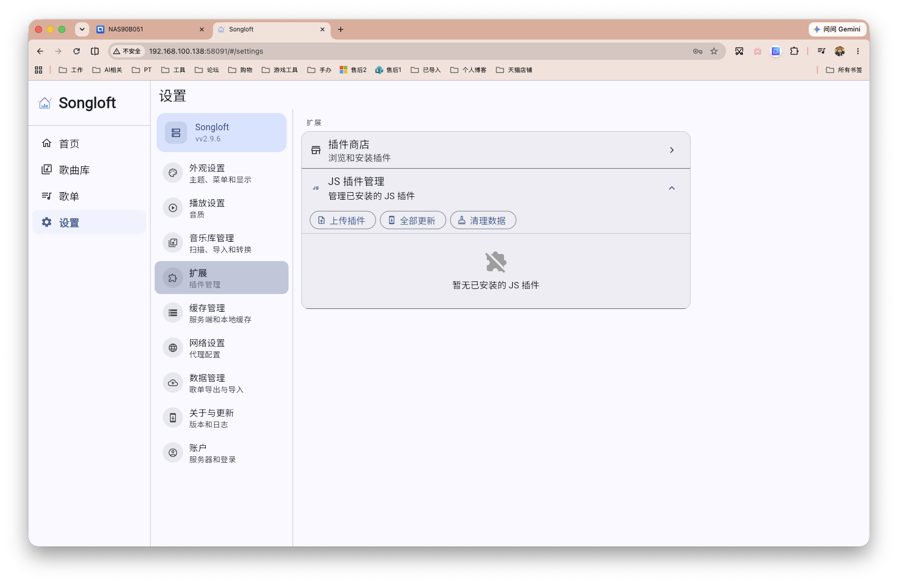The height and width of the screenshot is (584, 898).
Task: Close the Songloft browser tab
Action: tap(322, 29)
